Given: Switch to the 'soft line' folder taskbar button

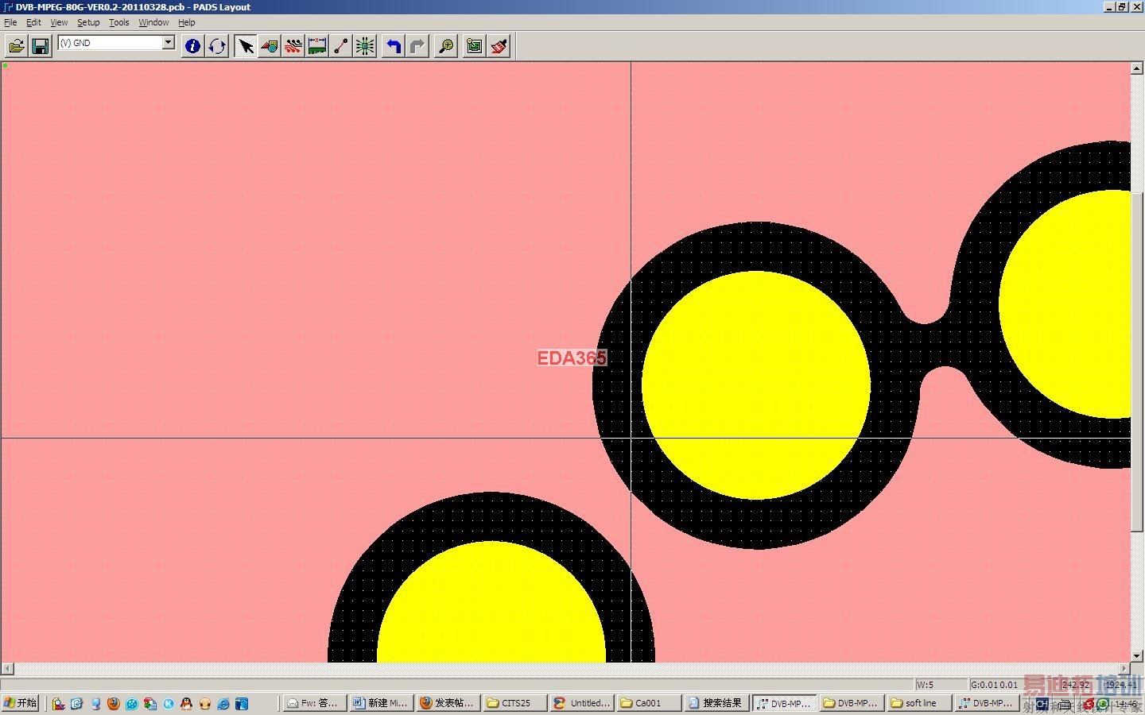Looking at the screenshot, I should pyautogui.click(x=918, y=703).
